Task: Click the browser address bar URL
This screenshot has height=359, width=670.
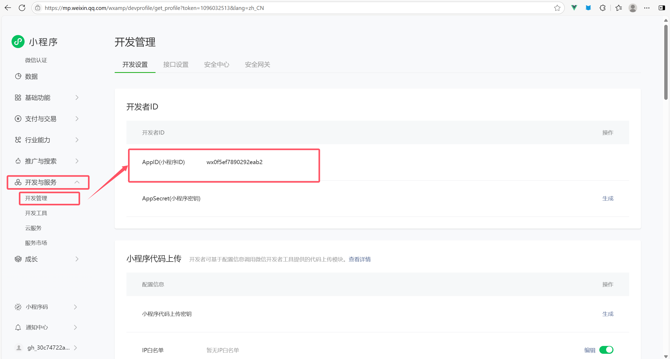Action: (154, 8)
